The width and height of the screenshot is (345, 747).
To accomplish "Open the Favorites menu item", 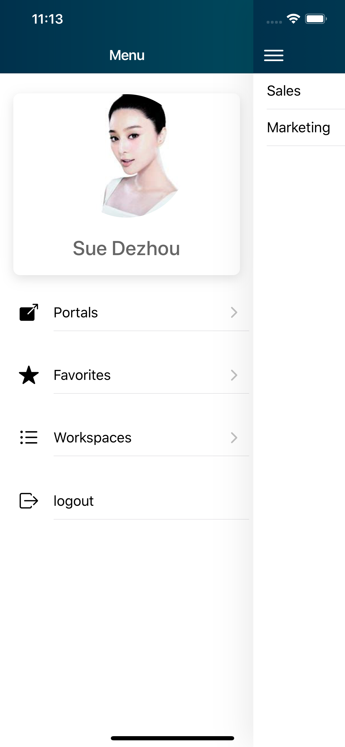I will pyautogui.click(x=82, y=375).
